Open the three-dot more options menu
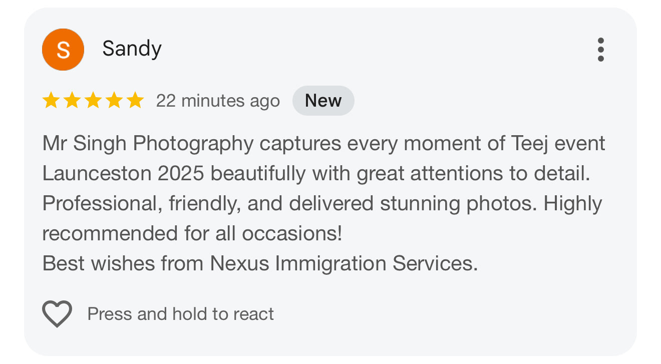This screenshot has height=364, width=661. point(600,50)
